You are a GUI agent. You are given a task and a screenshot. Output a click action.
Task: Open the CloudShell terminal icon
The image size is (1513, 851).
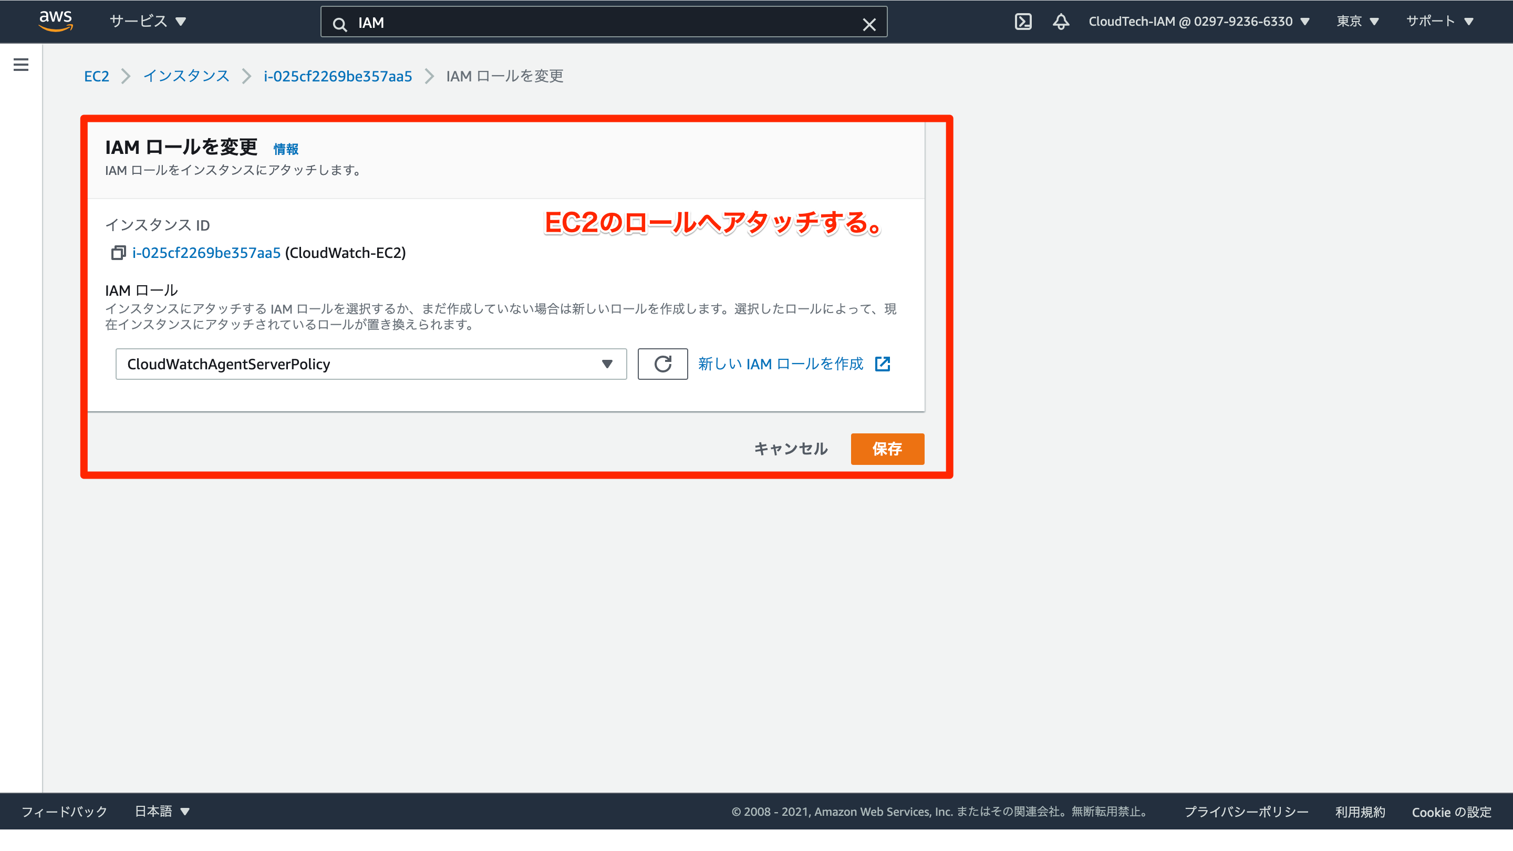click(x=1022, y=22)
